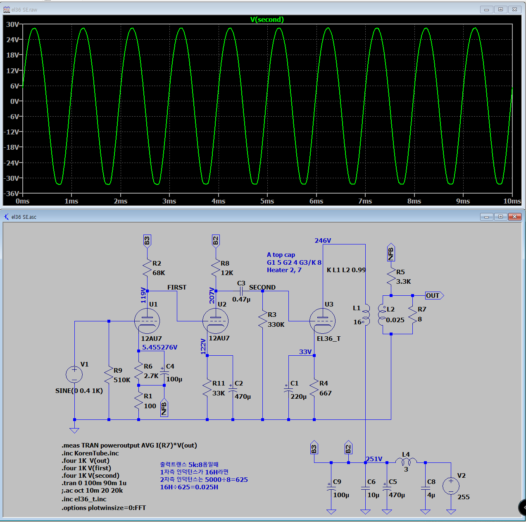Screen dimensions: 526x522
Task: Click the '.four 1K V(first)' directive
Action: click(x=86, y=468)
